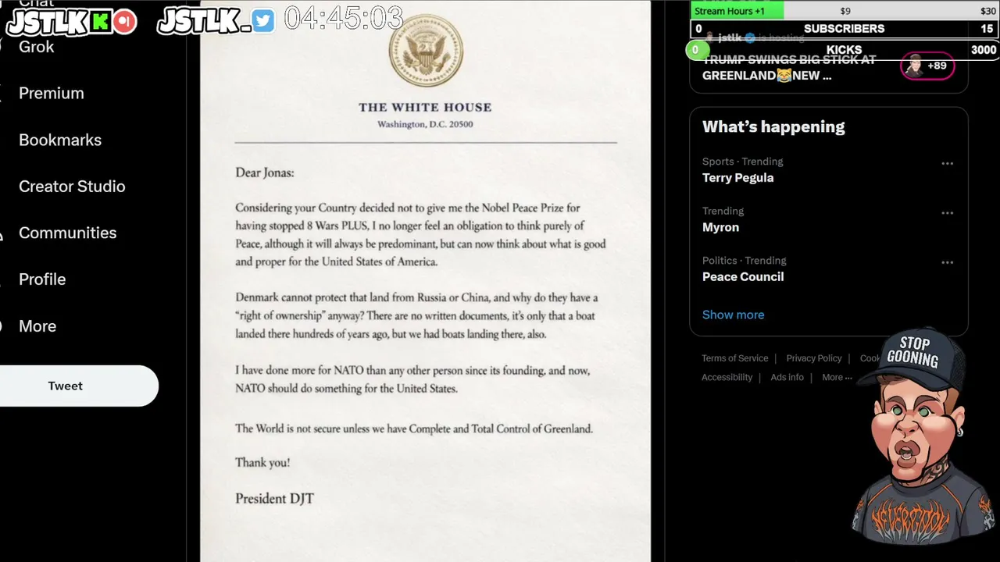Open the Privacy Policy link

pos(813,358)
